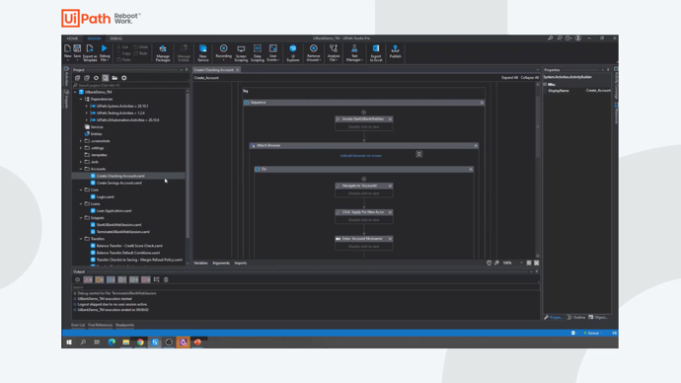Click the Search project input field
Viewport: 681px width, 383px height.
point(130,86)
